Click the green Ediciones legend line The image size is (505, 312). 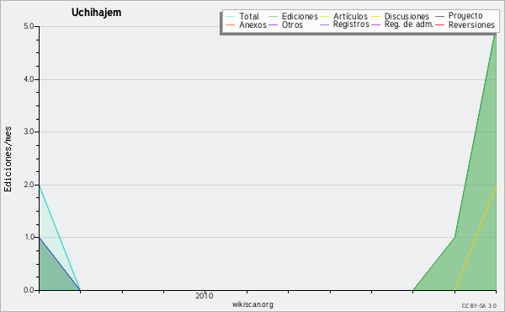coord(273,16)
